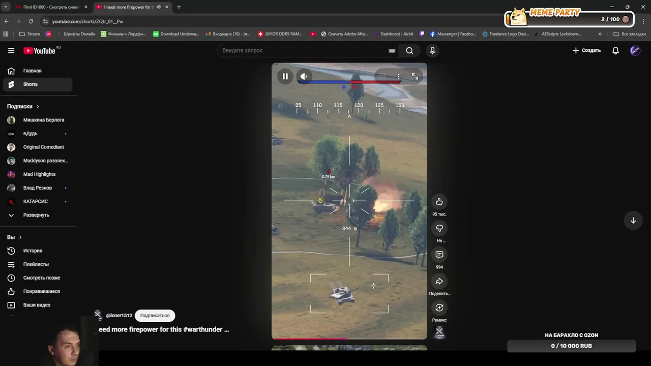Open the КАТАРСИС channel
The image size is (651, 366).
pos(38,201)
